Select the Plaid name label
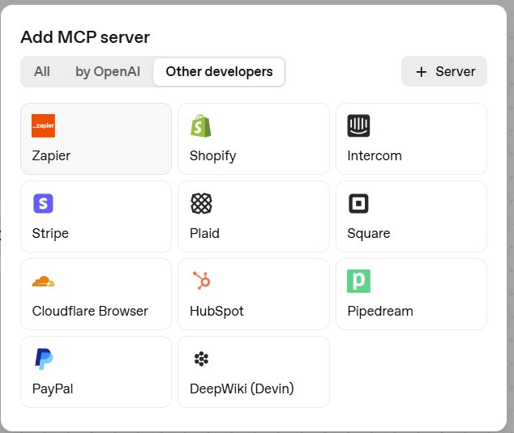The width and height of the screenshot is (514, 433). tap(204, 233)
